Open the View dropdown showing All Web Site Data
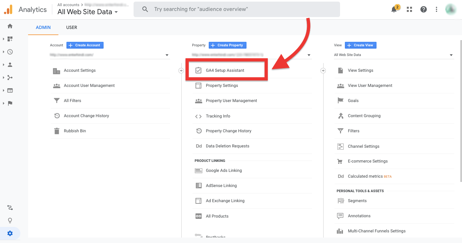462x243 pixels. [x=394, y=55]
